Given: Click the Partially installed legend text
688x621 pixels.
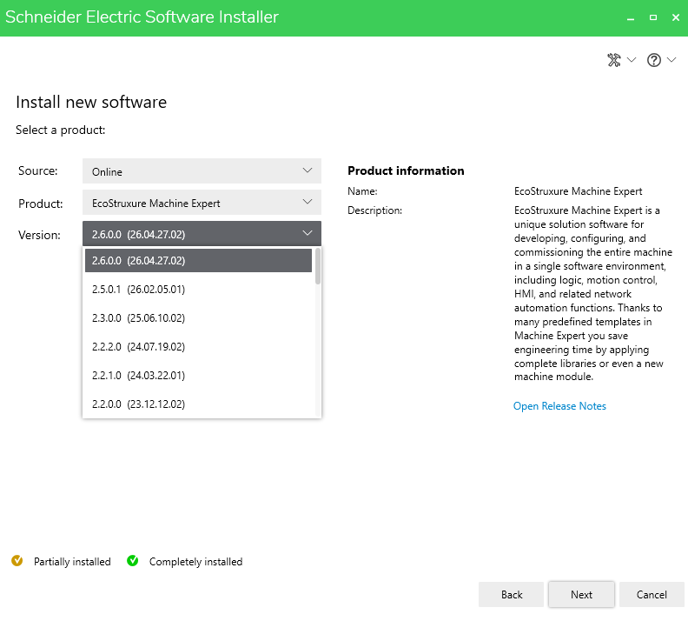Looking at the screenshot, I should click(72, 562).
